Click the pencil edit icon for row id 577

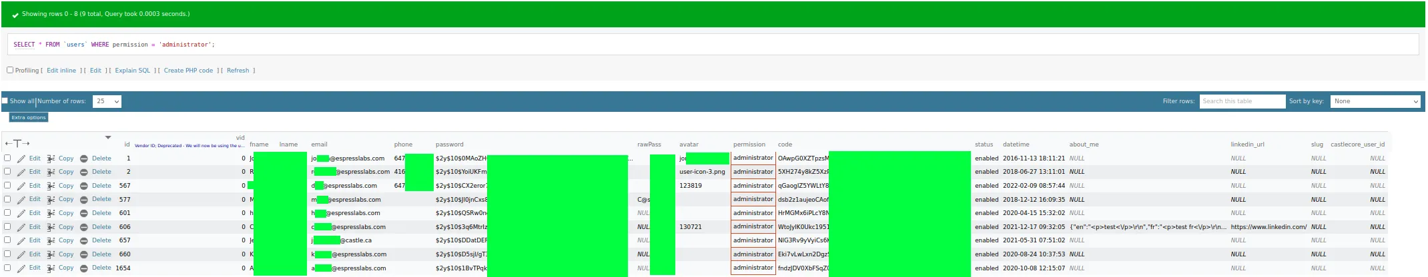[21, 199]
